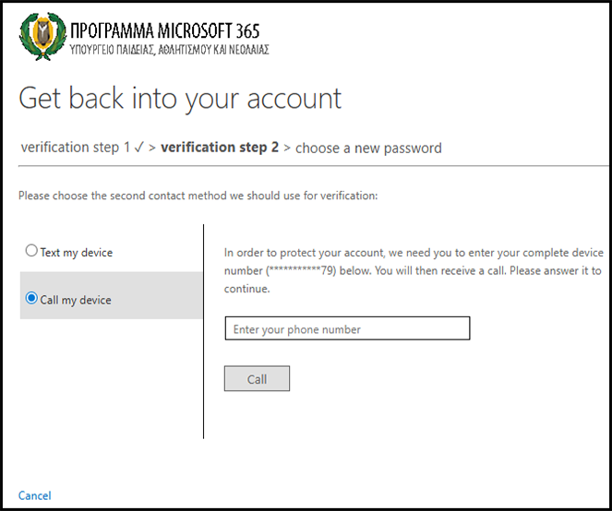Viewport: 612px width, 511px height.
Task: Click the 'Text my device' label text
Action: point(77,252)
